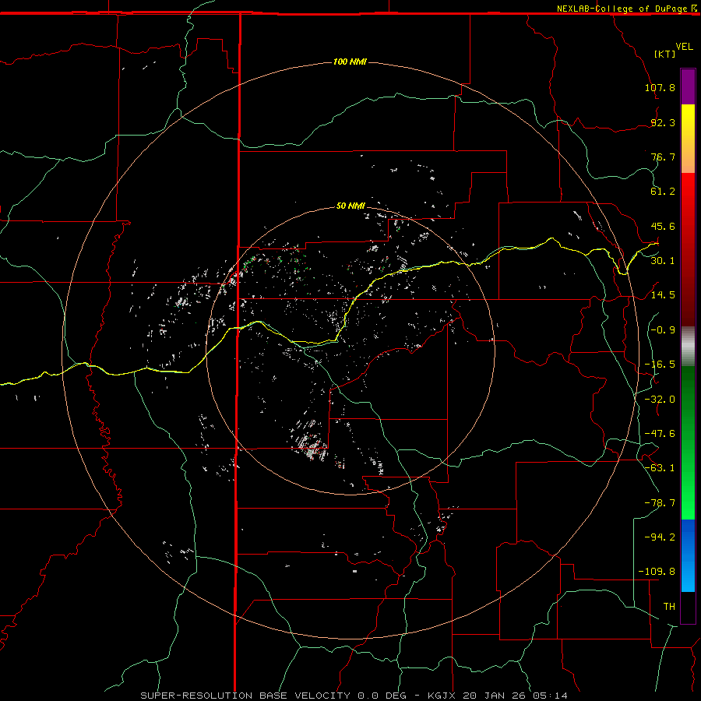Click the 50 NMI range ring label
701x701 pixels.
coord(350,206)
